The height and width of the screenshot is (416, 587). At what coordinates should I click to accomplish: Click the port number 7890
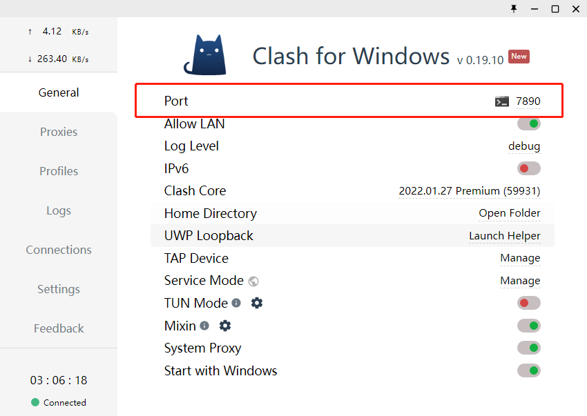(528, 101)
